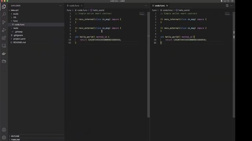Click the left editor vertical scrollbar
The height and width of the screenshot is (141, 252).
[x=148, y=65]
